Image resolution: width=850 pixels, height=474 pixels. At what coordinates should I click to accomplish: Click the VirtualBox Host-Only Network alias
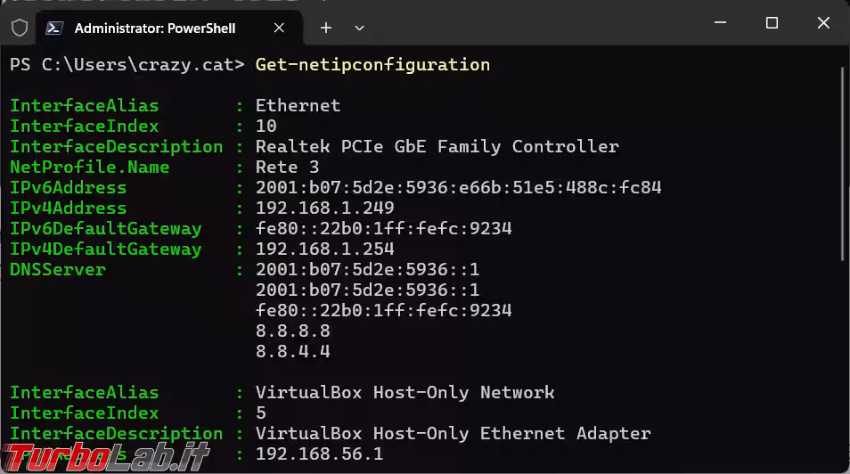pos(405,392)
